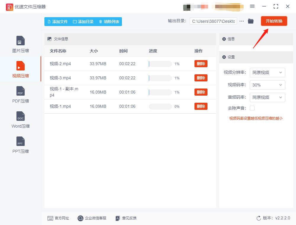Screen dimensions: 296x225
Task: Enable the 去除声音 remove audio checkbox
Action: coord(252,108)
